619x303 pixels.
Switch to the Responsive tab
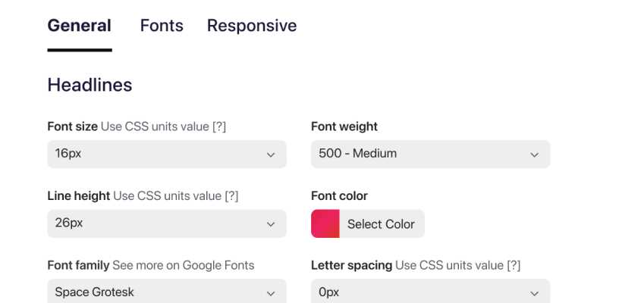[x=252, y=26]
